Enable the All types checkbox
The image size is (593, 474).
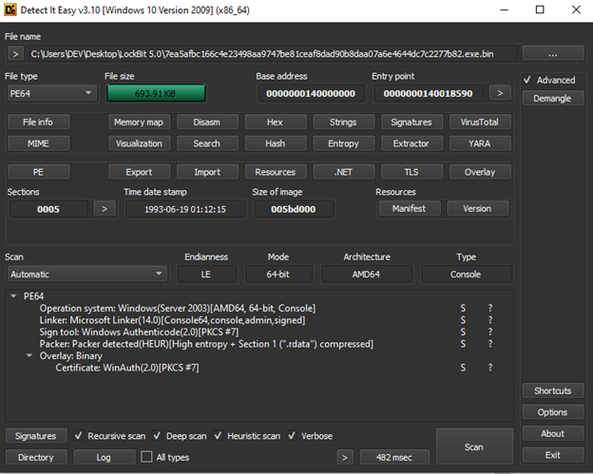[146, 457]
